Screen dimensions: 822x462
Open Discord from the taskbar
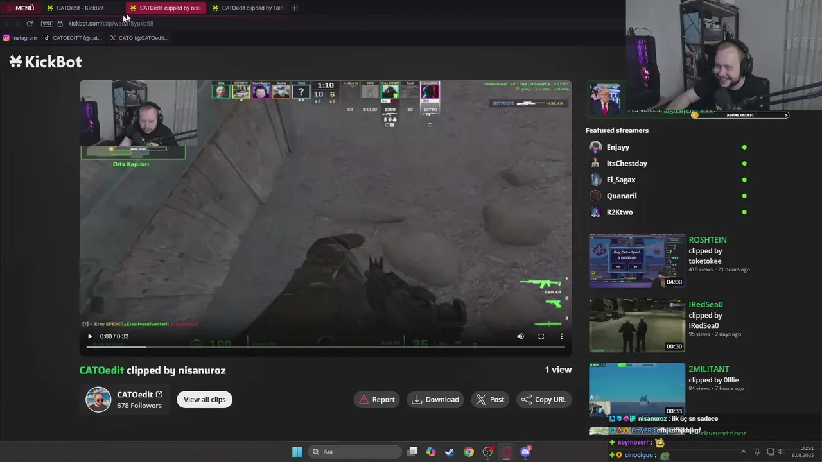coord(525,452)
